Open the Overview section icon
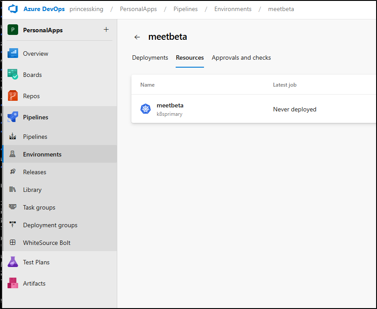Image resolution: width=377 pixels, height=309 pixels. (x=13, y=53)
